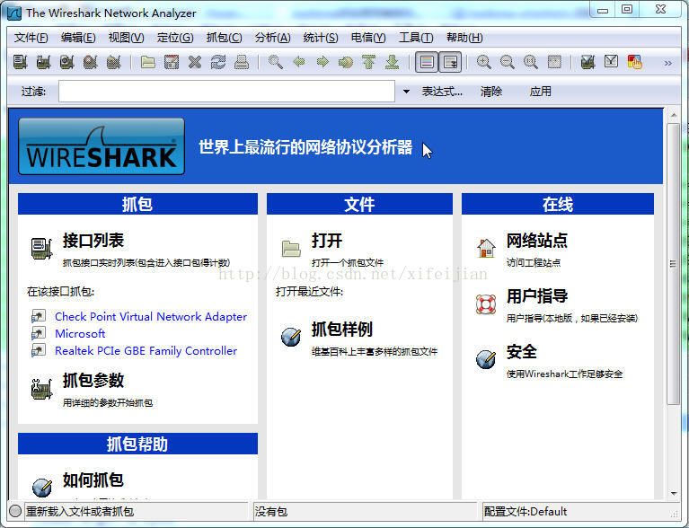Click the lifebuoy icon beside 用户指导
The width and height of the screenshot is (689, 528).
486,304
